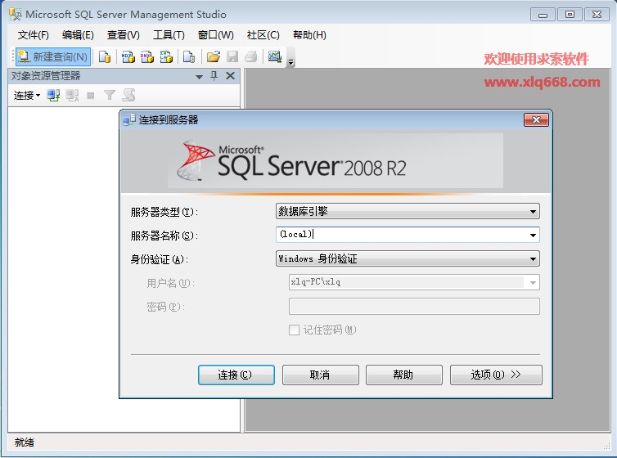The image size is (617, 458).
Task: Open Analysis Services DMX Query icon
Action: [147, 56]
